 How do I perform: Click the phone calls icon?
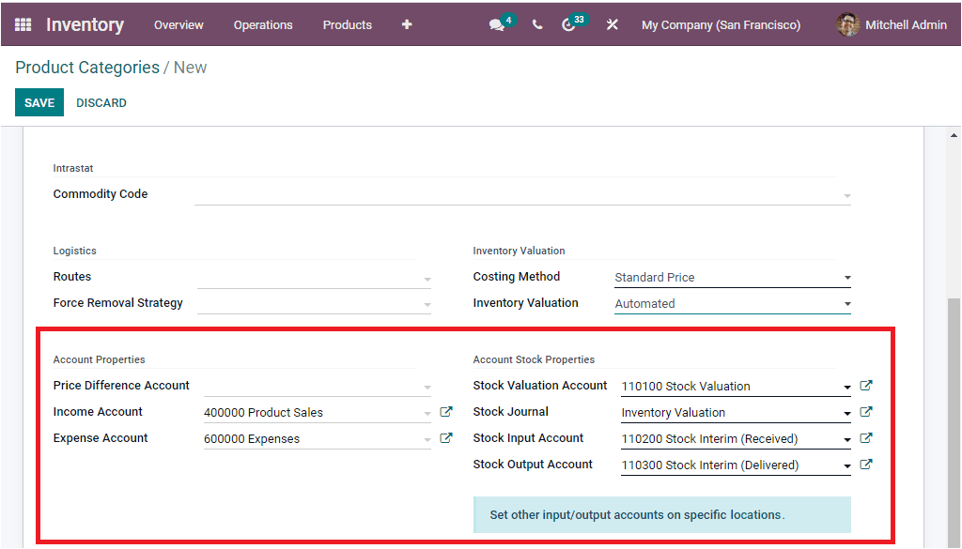(x=536, y=24)
